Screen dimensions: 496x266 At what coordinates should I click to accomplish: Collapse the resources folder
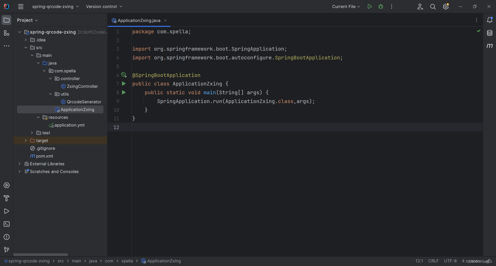(x=38, y=117)
